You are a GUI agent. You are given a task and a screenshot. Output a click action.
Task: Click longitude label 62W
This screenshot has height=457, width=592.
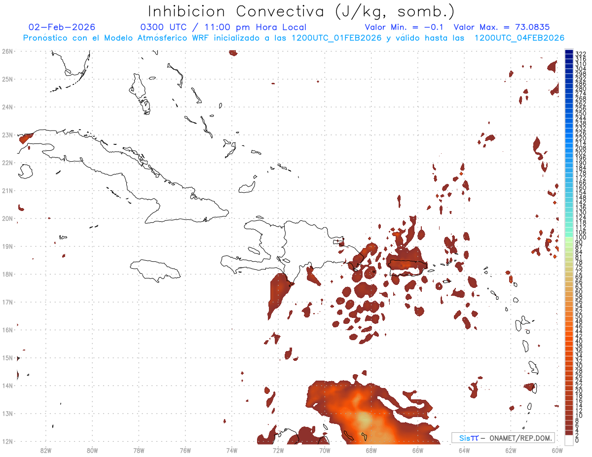pos(511,450)
